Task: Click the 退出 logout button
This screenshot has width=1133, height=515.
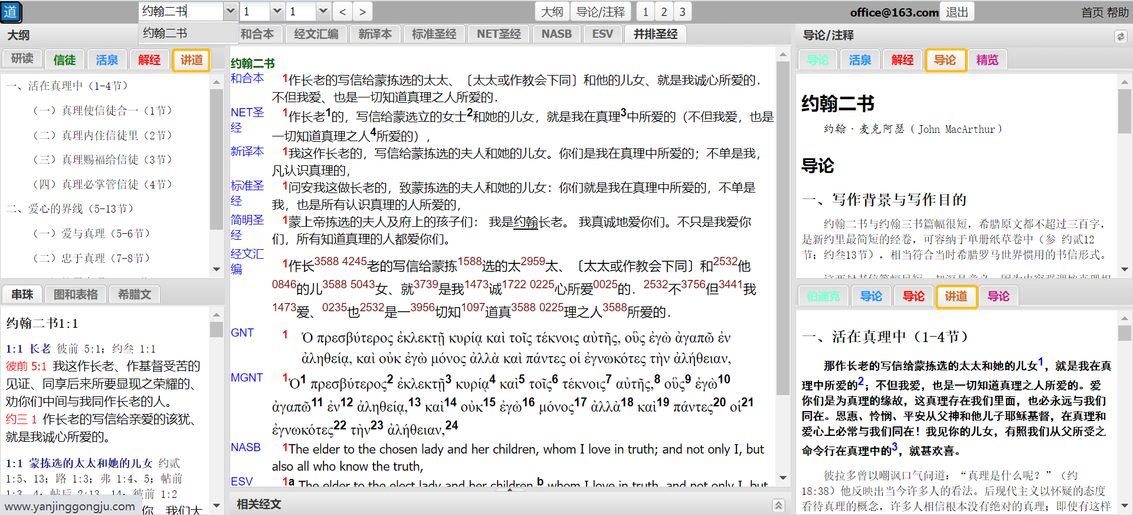Action: [x=957, y=12]
